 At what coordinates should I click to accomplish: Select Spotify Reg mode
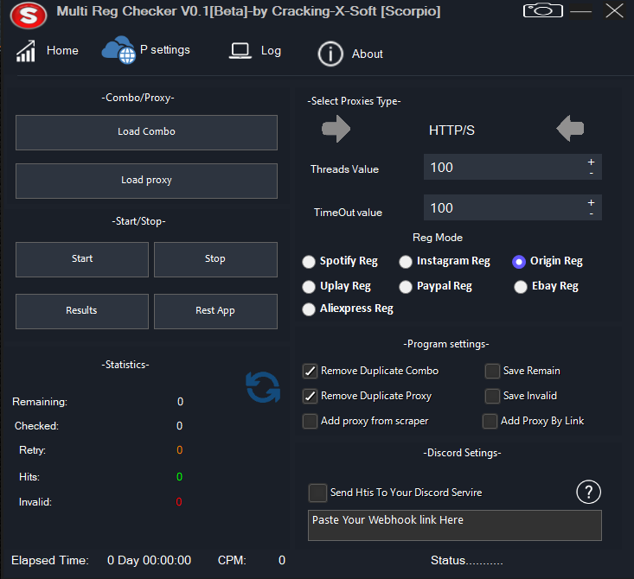tap(309, 262)
